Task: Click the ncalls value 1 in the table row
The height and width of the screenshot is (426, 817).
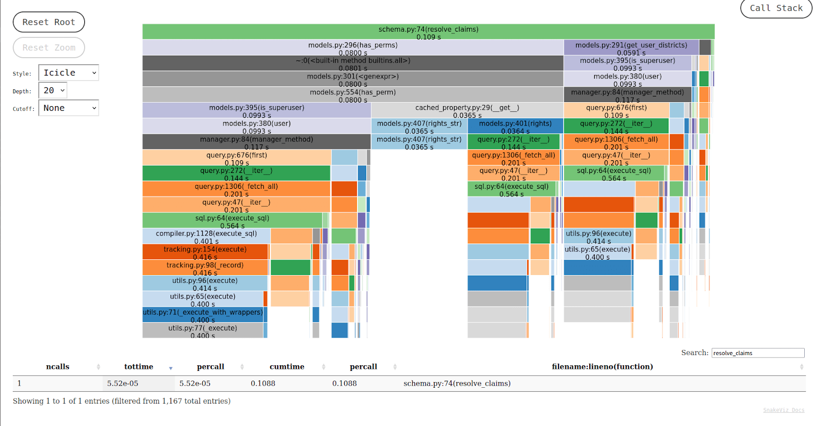Action: tap(19, 384)
